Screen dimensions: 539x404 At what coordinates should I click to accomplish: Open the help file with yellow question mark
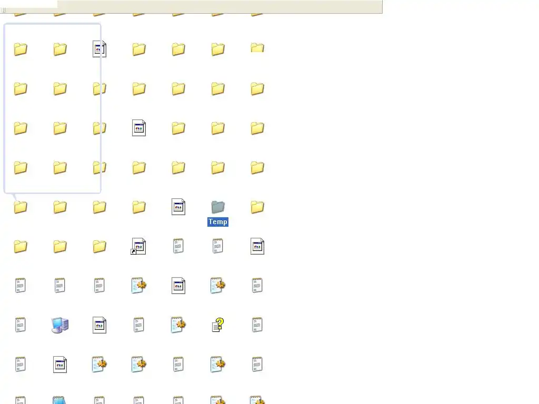tap(218, 325)
